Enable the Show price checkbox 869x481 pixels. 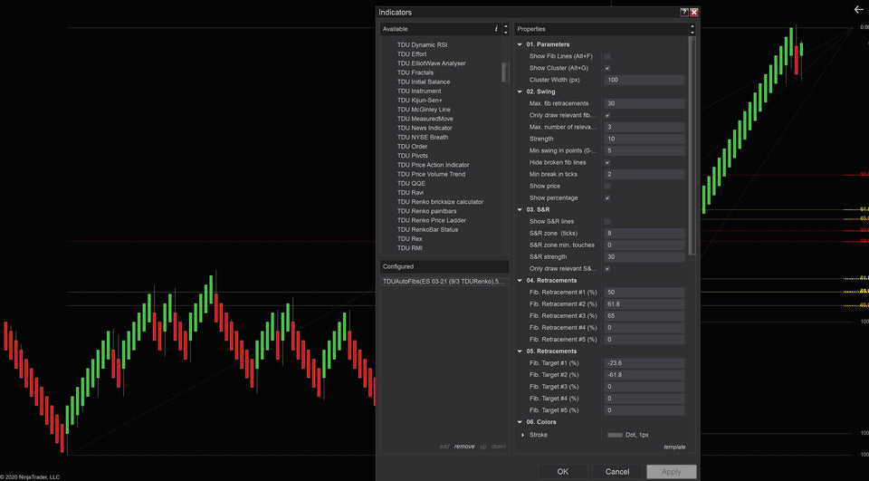(607, 186)
